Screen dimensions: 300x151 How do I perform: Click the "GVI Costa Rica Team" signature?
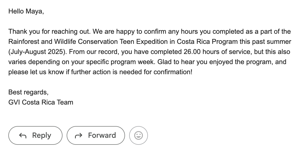[41, 102]
